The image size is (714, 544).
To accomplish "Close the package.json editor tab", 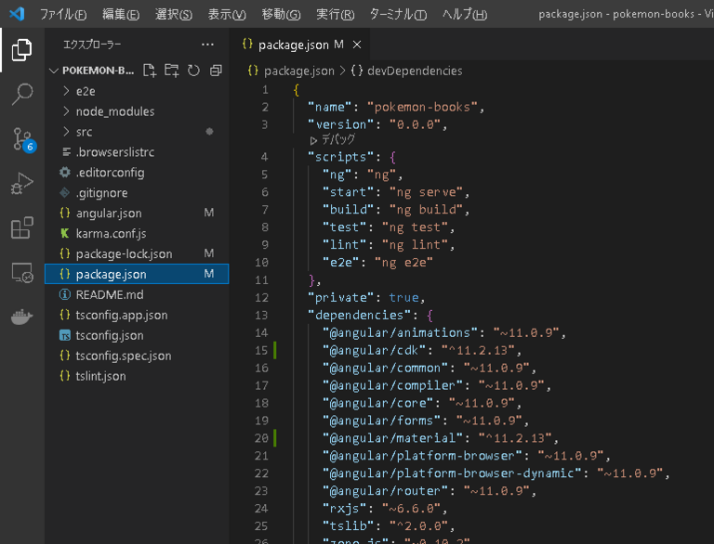I will pos(357,45).
